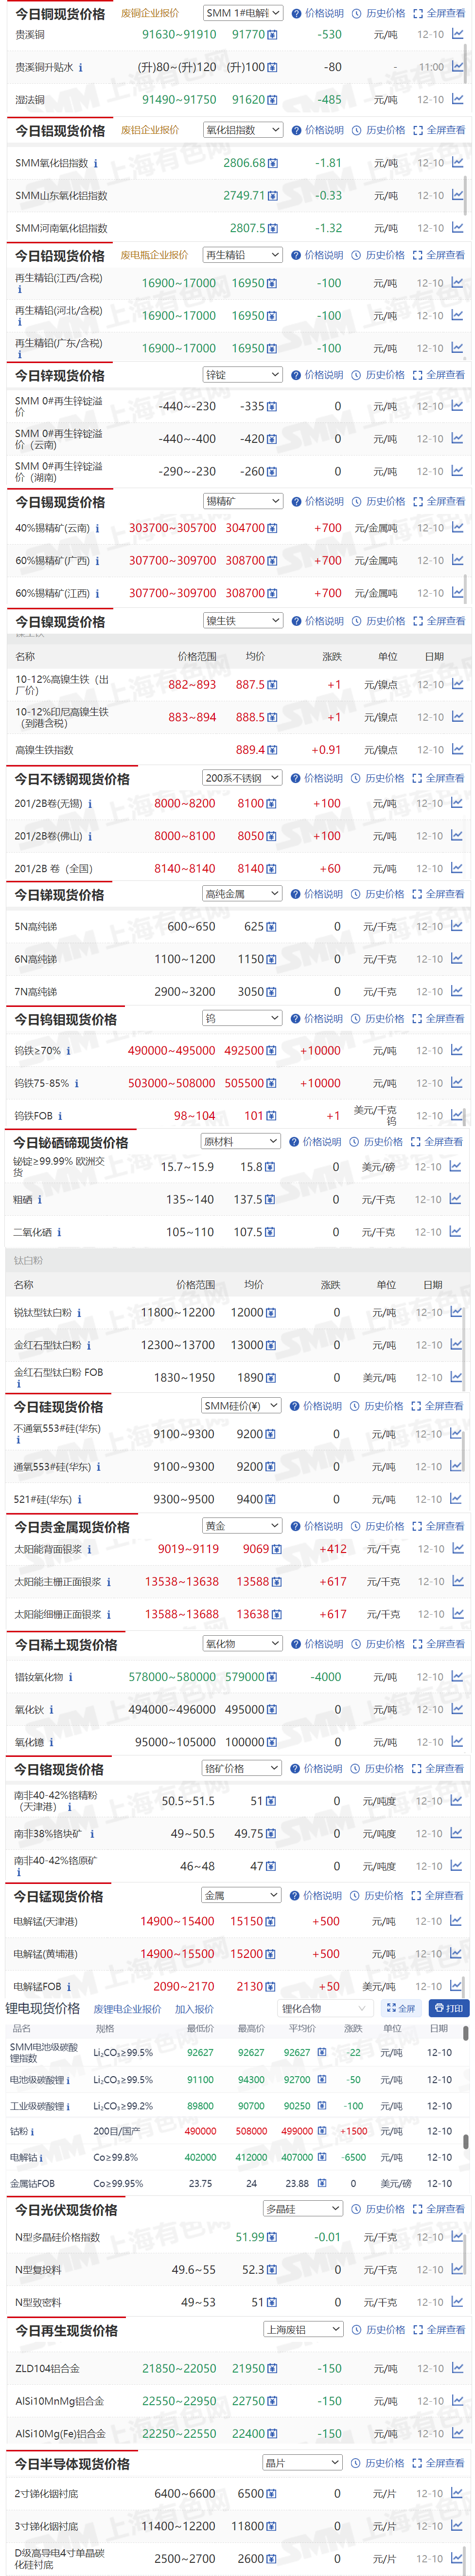Image resolution: width=475 pixels, height=2576 pixels.
Task: Open trend chart for ZLD104铝合金
Action: tap(457, 2368)
